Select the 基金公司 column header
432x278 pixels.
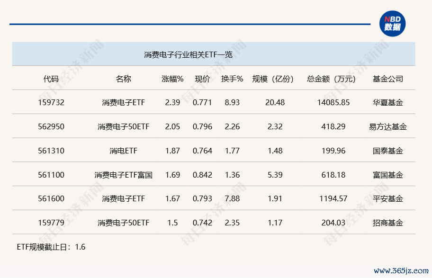pyautogui.click(x=387, y=79)
